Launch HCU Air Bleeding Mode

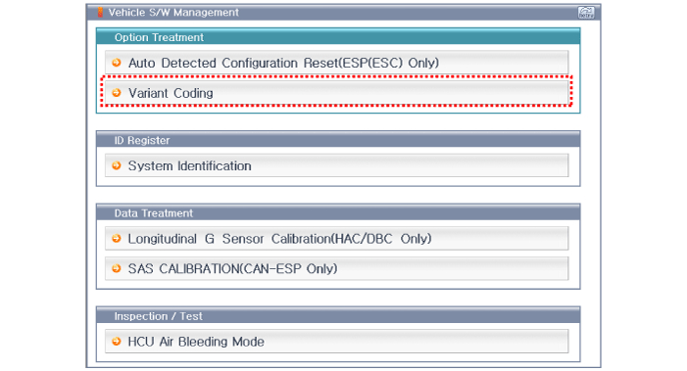[x=336, y=342]
